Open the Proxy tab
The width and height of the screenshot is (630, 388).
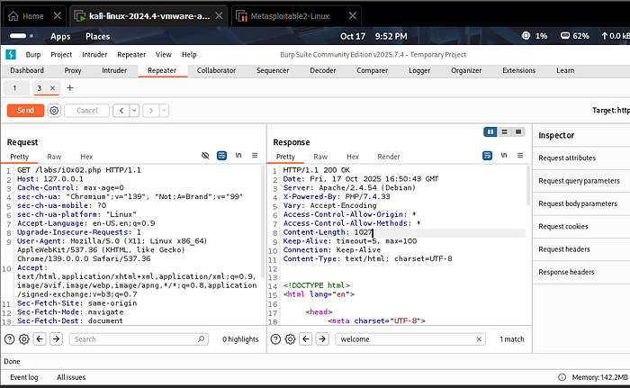73,70
